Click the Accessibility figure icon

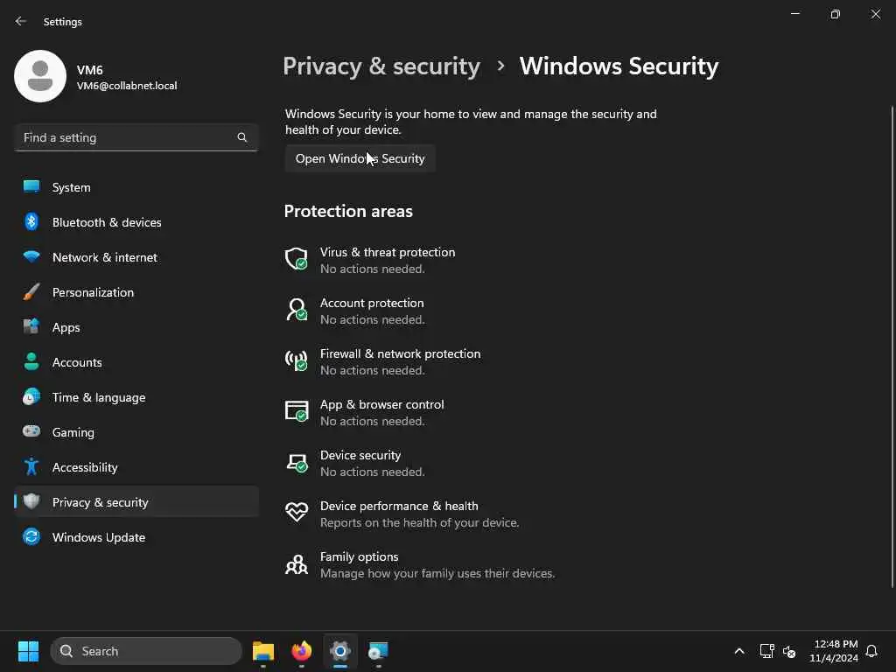[31, 467]
